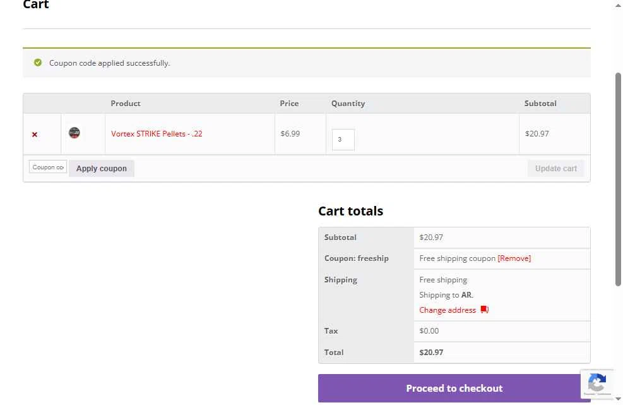
Task: Click the green success checkmark icon
Action: [x=38, y=63]
